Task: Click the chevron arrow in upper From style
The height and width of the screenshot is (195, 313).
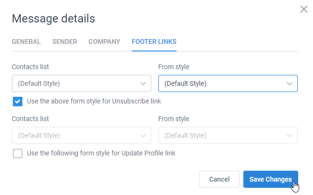Action: pyautogui.click(x=290, y=84)
